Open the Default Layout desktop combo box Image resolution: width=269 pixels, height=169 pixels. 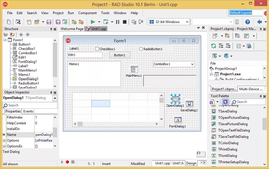[x=246, y=13]
